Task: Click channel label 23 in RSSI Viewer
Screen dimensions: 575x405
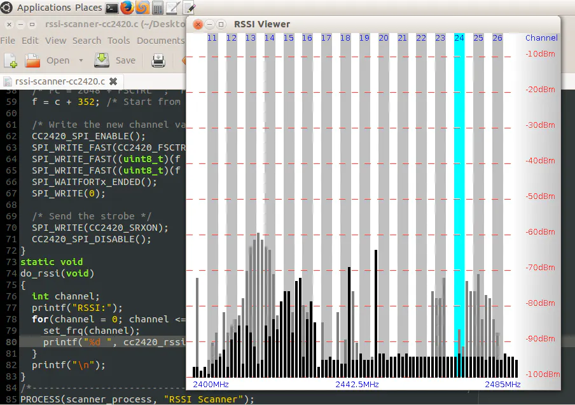Action: point(440,38)
